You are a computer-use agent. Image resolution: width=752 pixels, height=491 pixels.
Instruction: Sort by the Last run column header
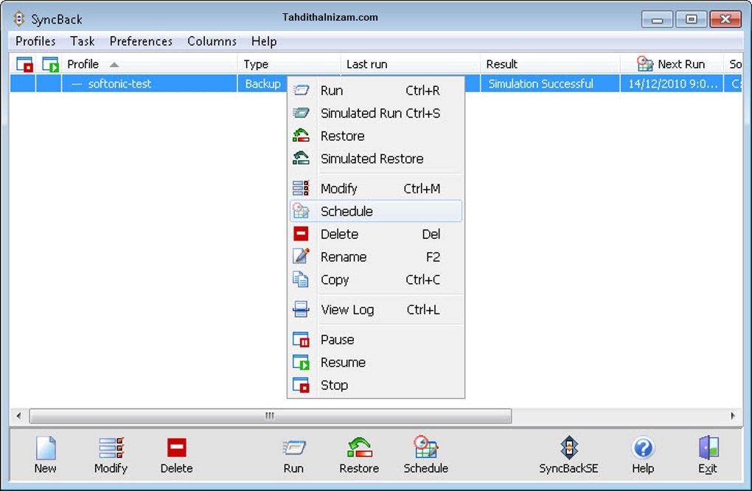click(x=410, y=64)
